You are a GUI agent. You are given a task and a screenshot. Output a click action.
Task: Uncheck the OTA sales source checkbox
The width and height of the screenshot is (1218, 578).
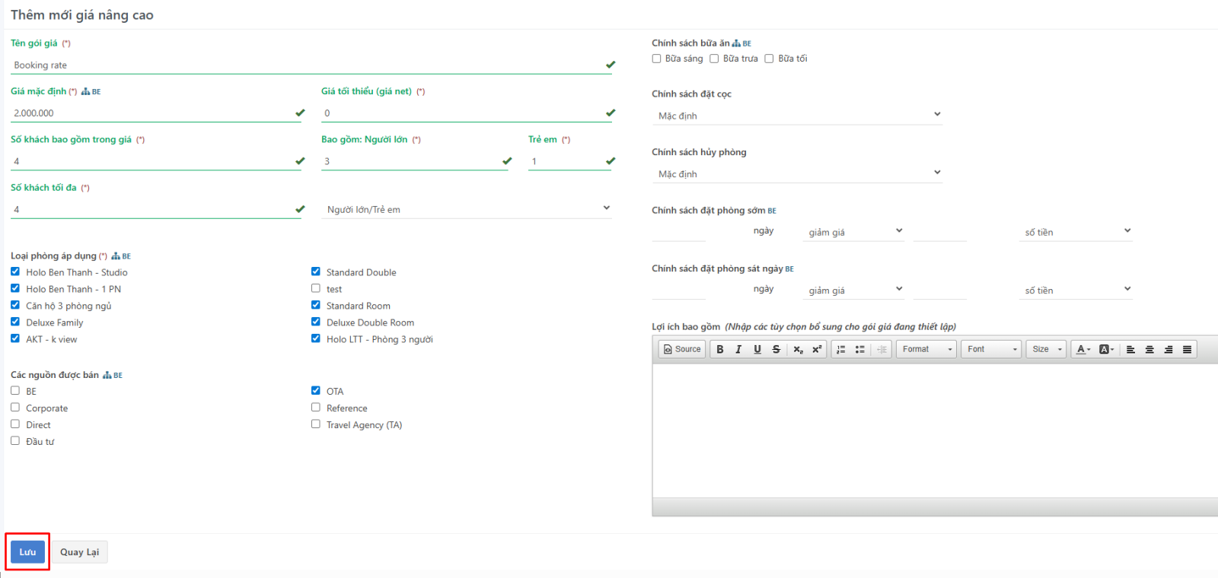[x=316, y=391]
